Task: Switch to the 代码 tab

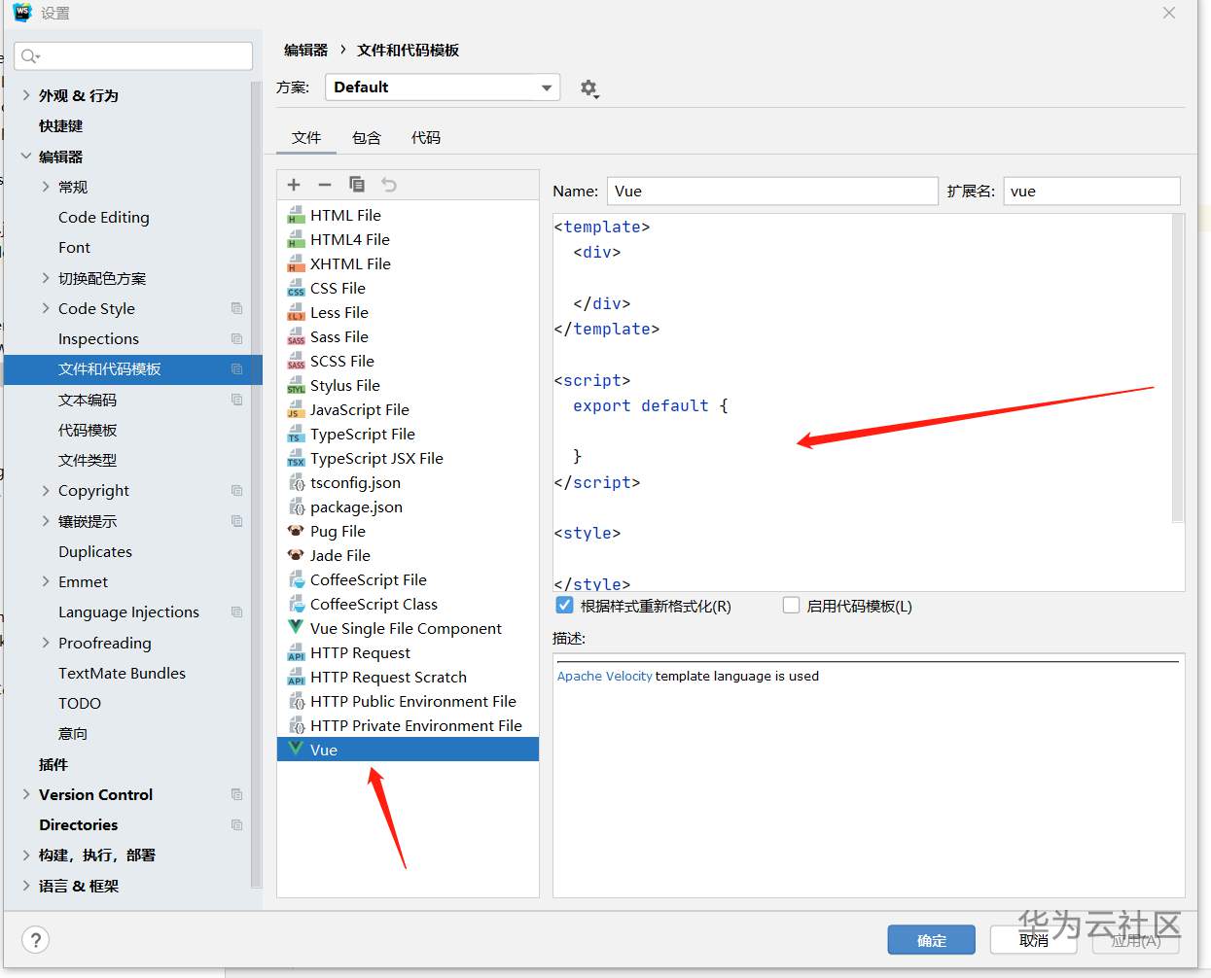Action: click(x=426, y=138)
